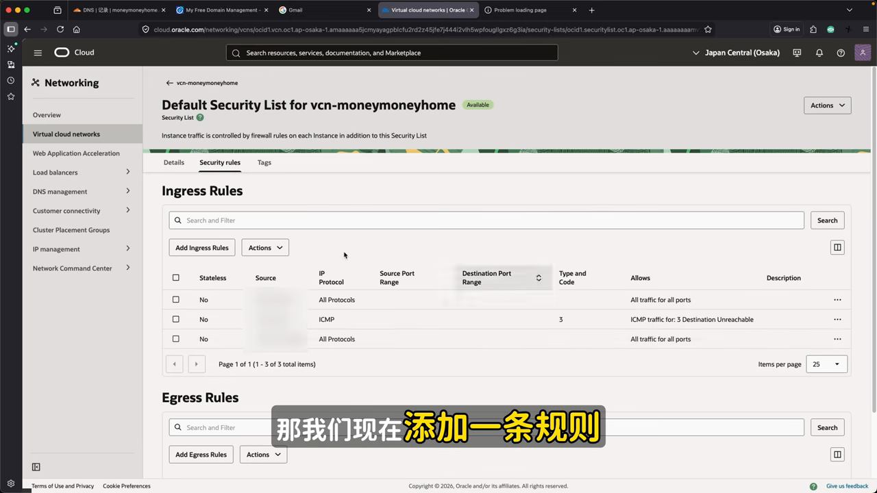Click Search button for Ingress Rules
The height and width of the screenshot is (493, 877).
click(x=827, y=220)
